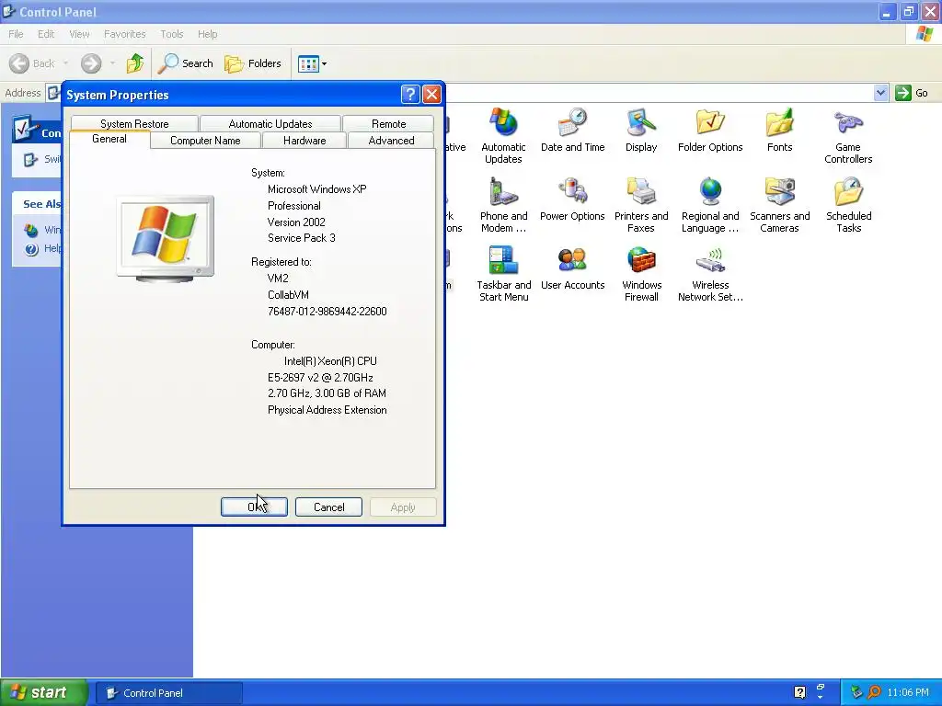Open Game Controllers icon
This screenshot has width=942, height=706.
[848, 136]
